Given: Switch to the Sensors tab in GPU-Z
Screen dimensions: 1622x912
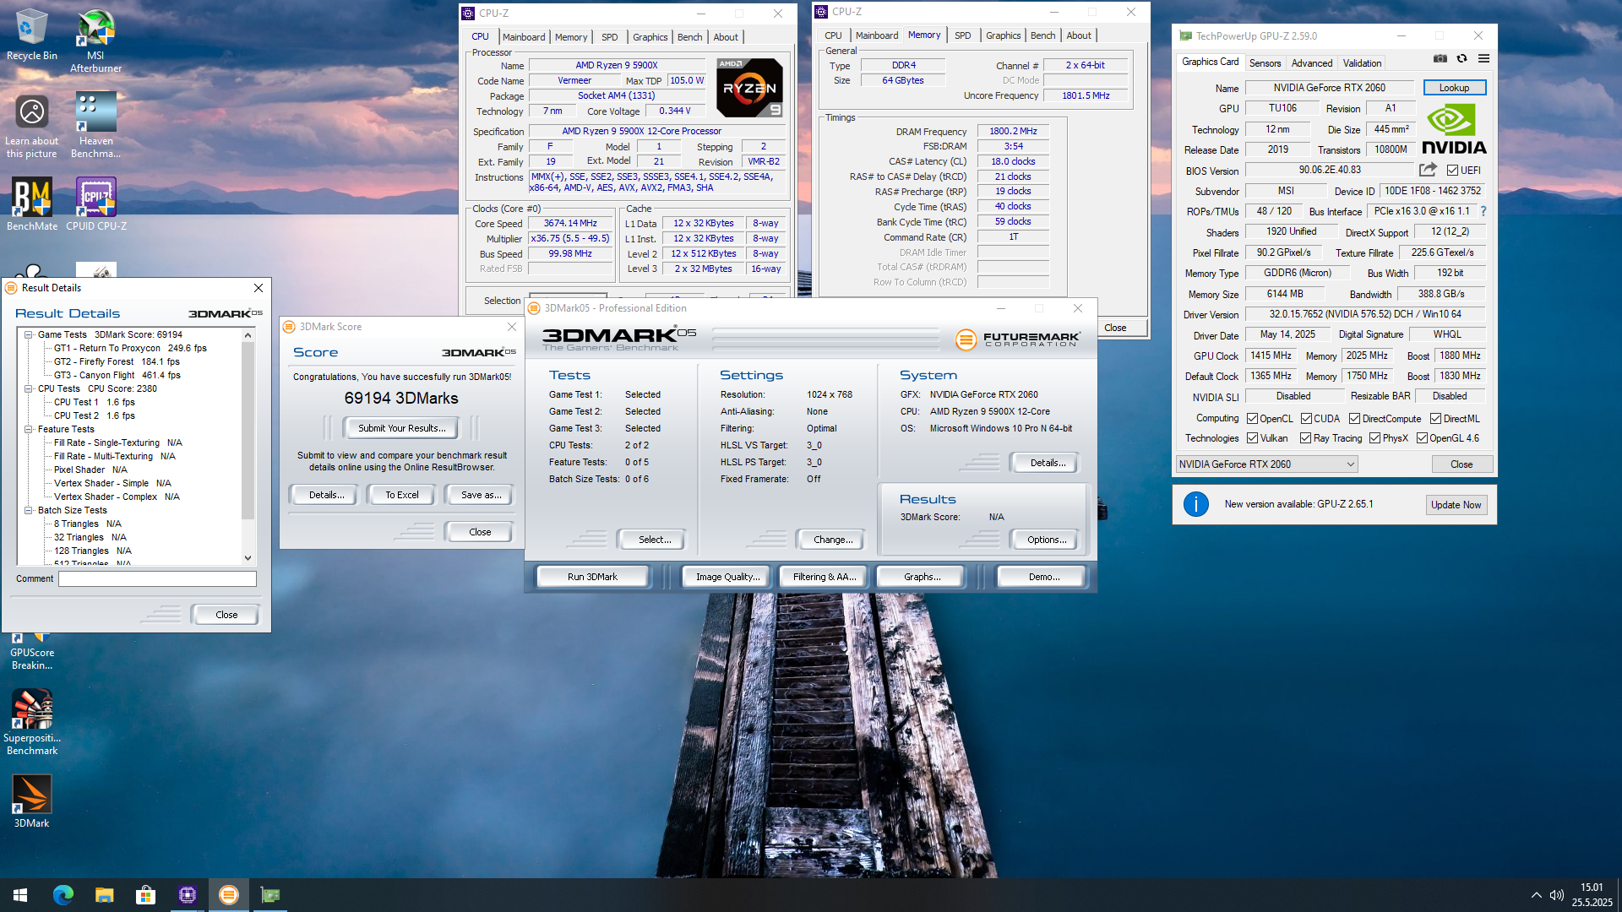Looking at the screenshot, I should (1265, 63).
